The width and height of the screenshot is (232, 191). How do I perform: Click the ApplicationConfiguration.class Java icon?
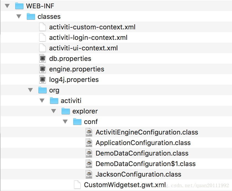(x=89, y=143)
